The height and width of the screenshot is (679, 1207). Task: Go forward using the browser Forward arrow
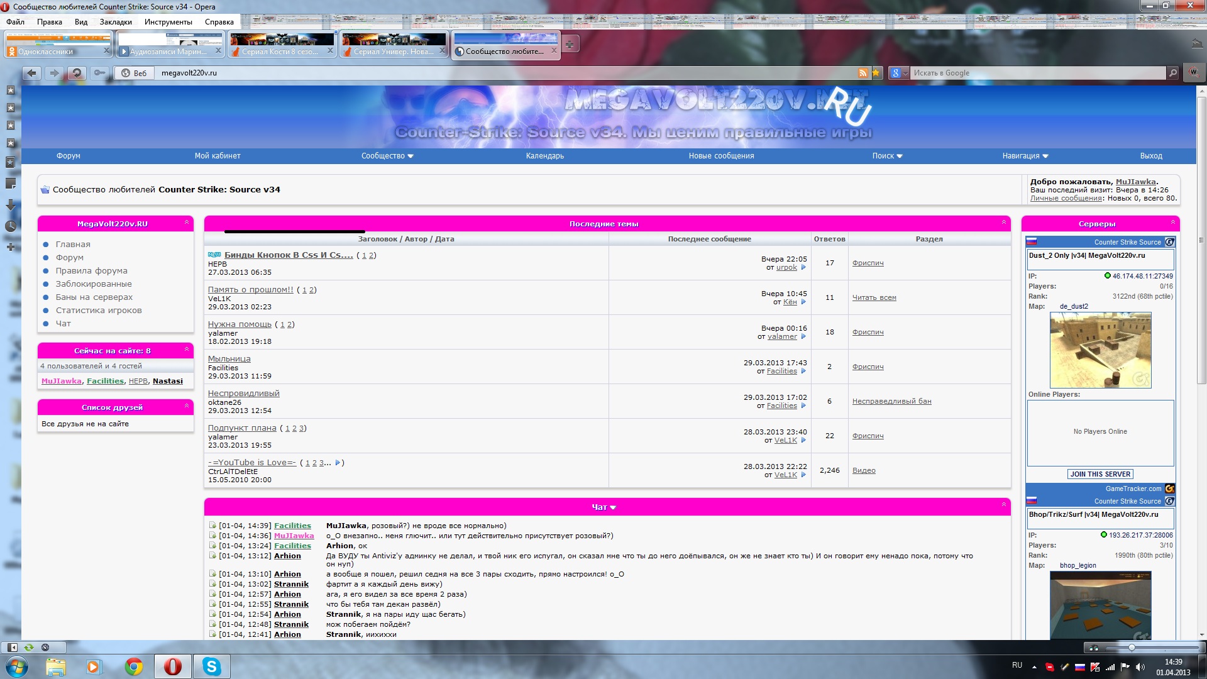(55, 73)
